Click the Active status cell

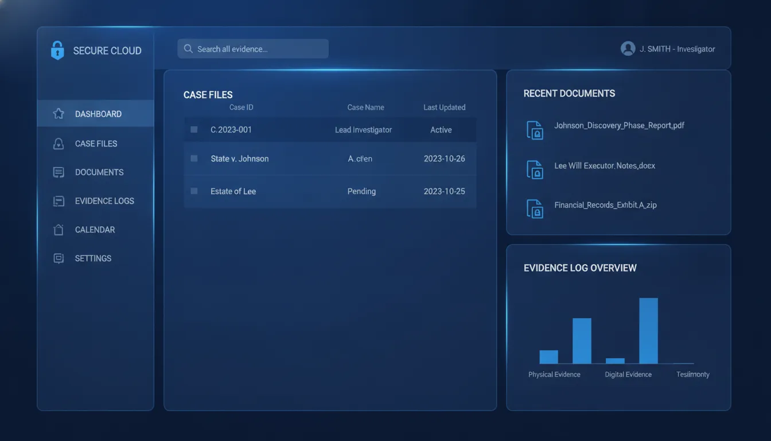(441, 130)
